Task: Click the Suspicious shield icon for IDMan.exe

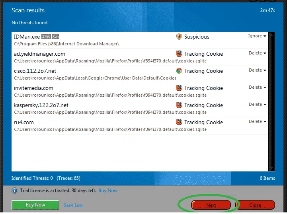Action: coord(179,37)
